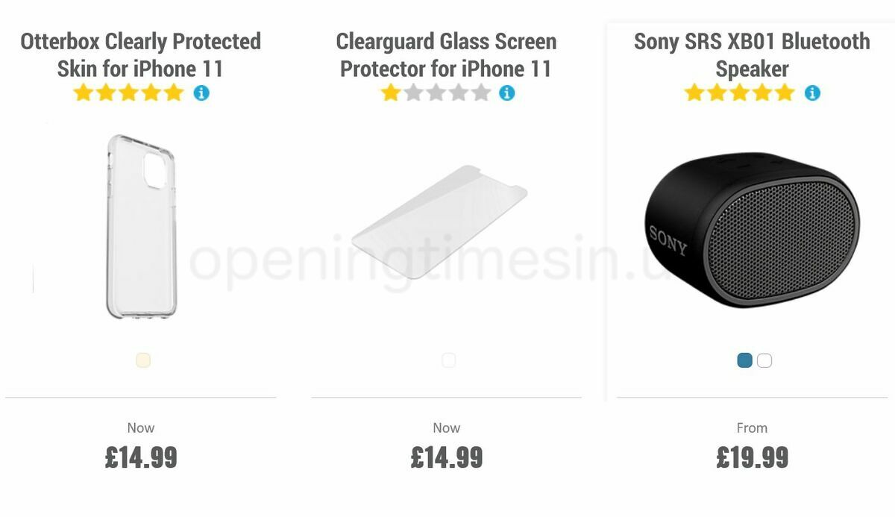Select the white swatch under Clearguard protector
The width and height of the screenshot is (895, 517).
447,360
